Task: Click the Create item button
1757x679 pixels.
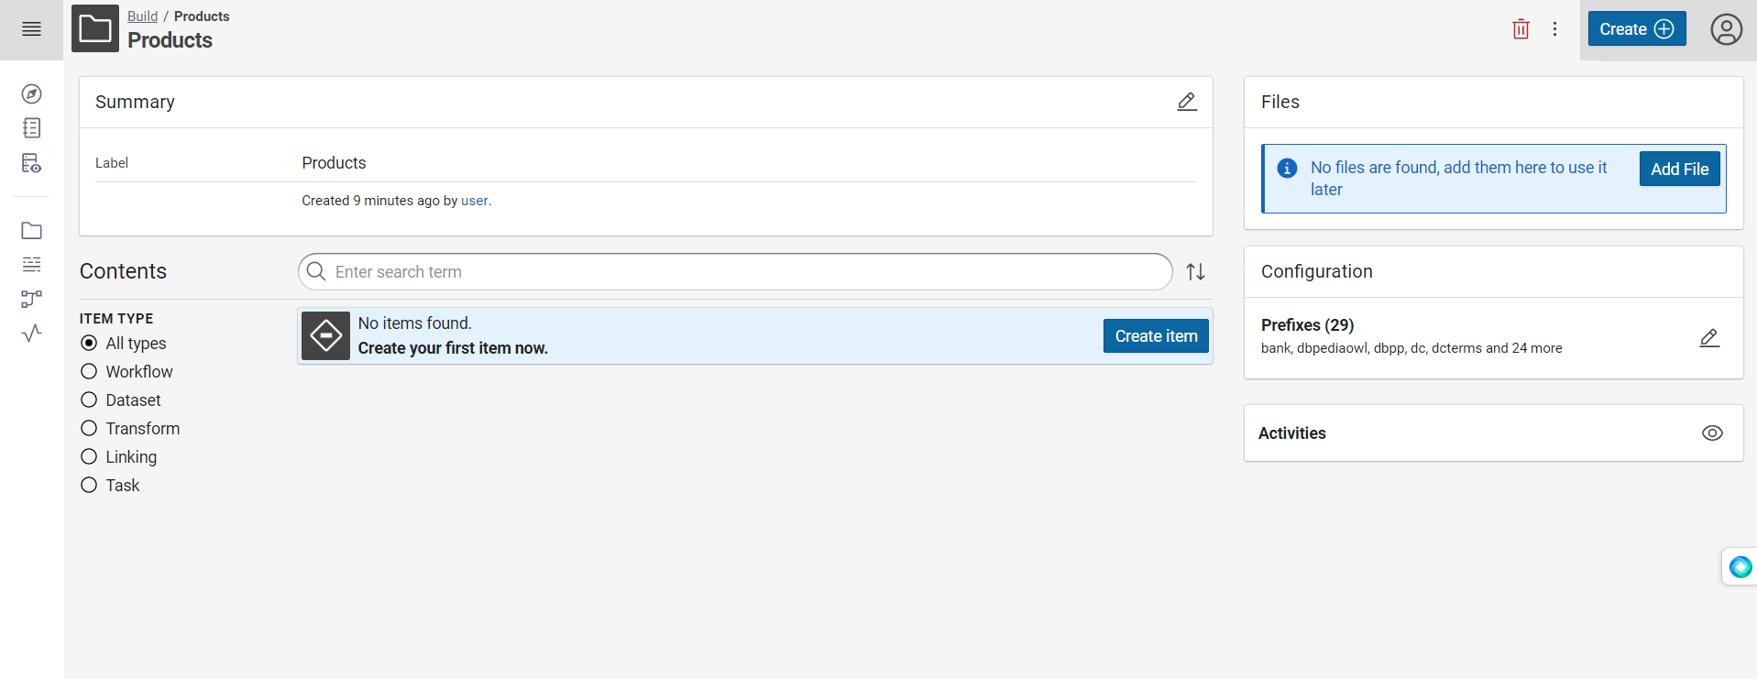Action: pos(1156,336)
